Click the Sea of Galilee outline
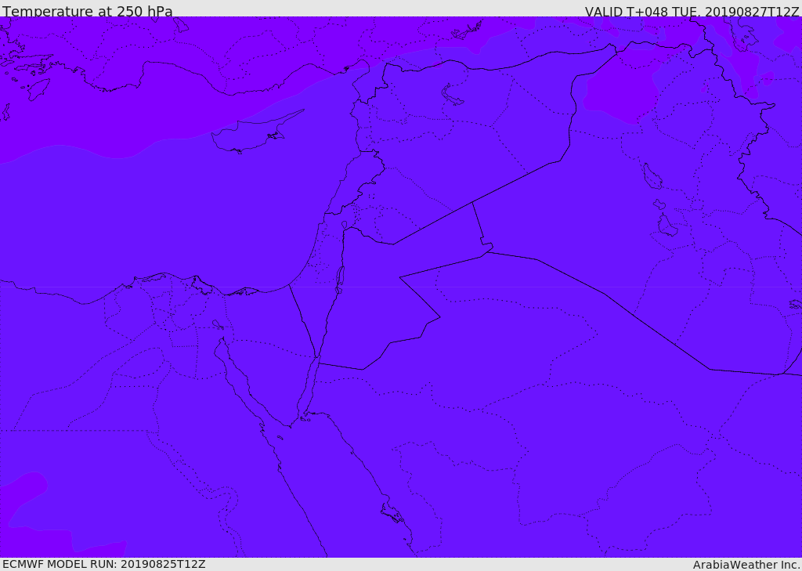The image size is (802, 571). (345, 225)
